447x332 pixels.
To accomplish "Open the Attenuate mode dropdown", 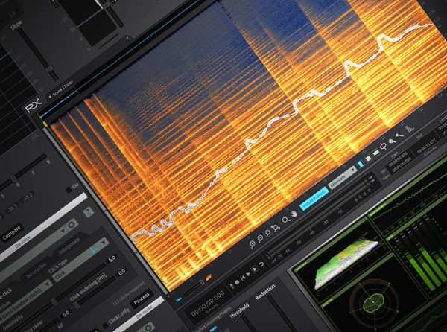I will 343,177.
